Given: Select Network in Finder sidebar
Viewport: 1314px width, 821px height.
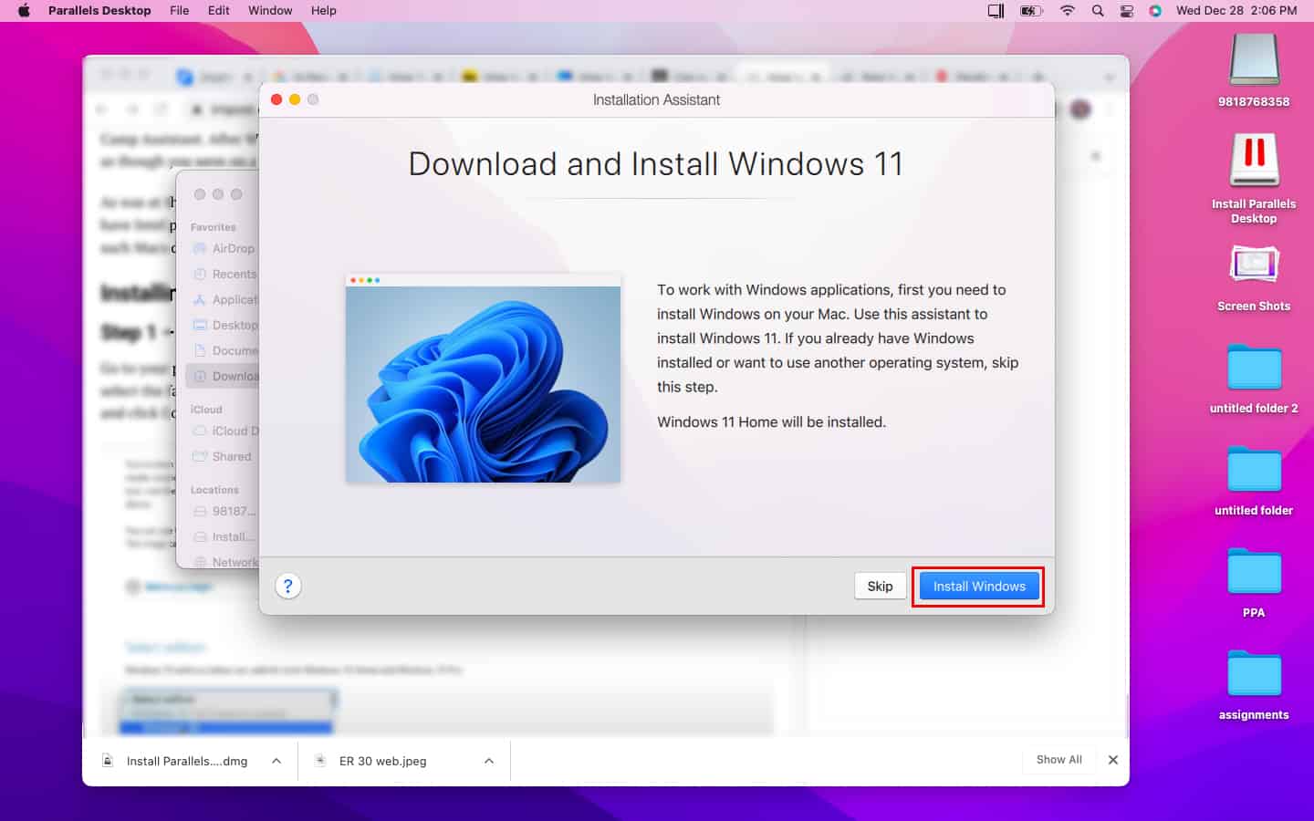Looking at the screenshot, I should coord(225,562).
